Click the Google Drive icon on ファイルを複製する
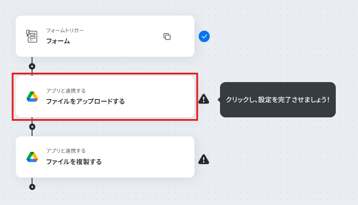This screenshot has width=358, height=205. pyautogui.click(x=32, y=157)
